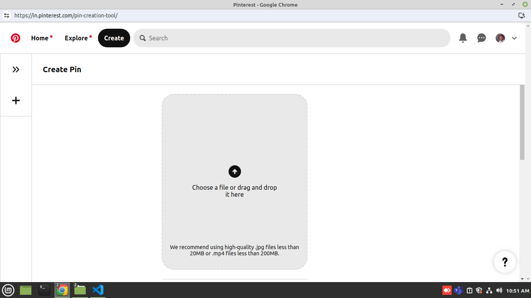Go to the Home menu item

click(x=40, y=38)
